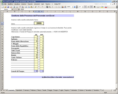Screen dimensions: 118x94
Task: Open the Paste options dropdown arrow
Action: 33,7
